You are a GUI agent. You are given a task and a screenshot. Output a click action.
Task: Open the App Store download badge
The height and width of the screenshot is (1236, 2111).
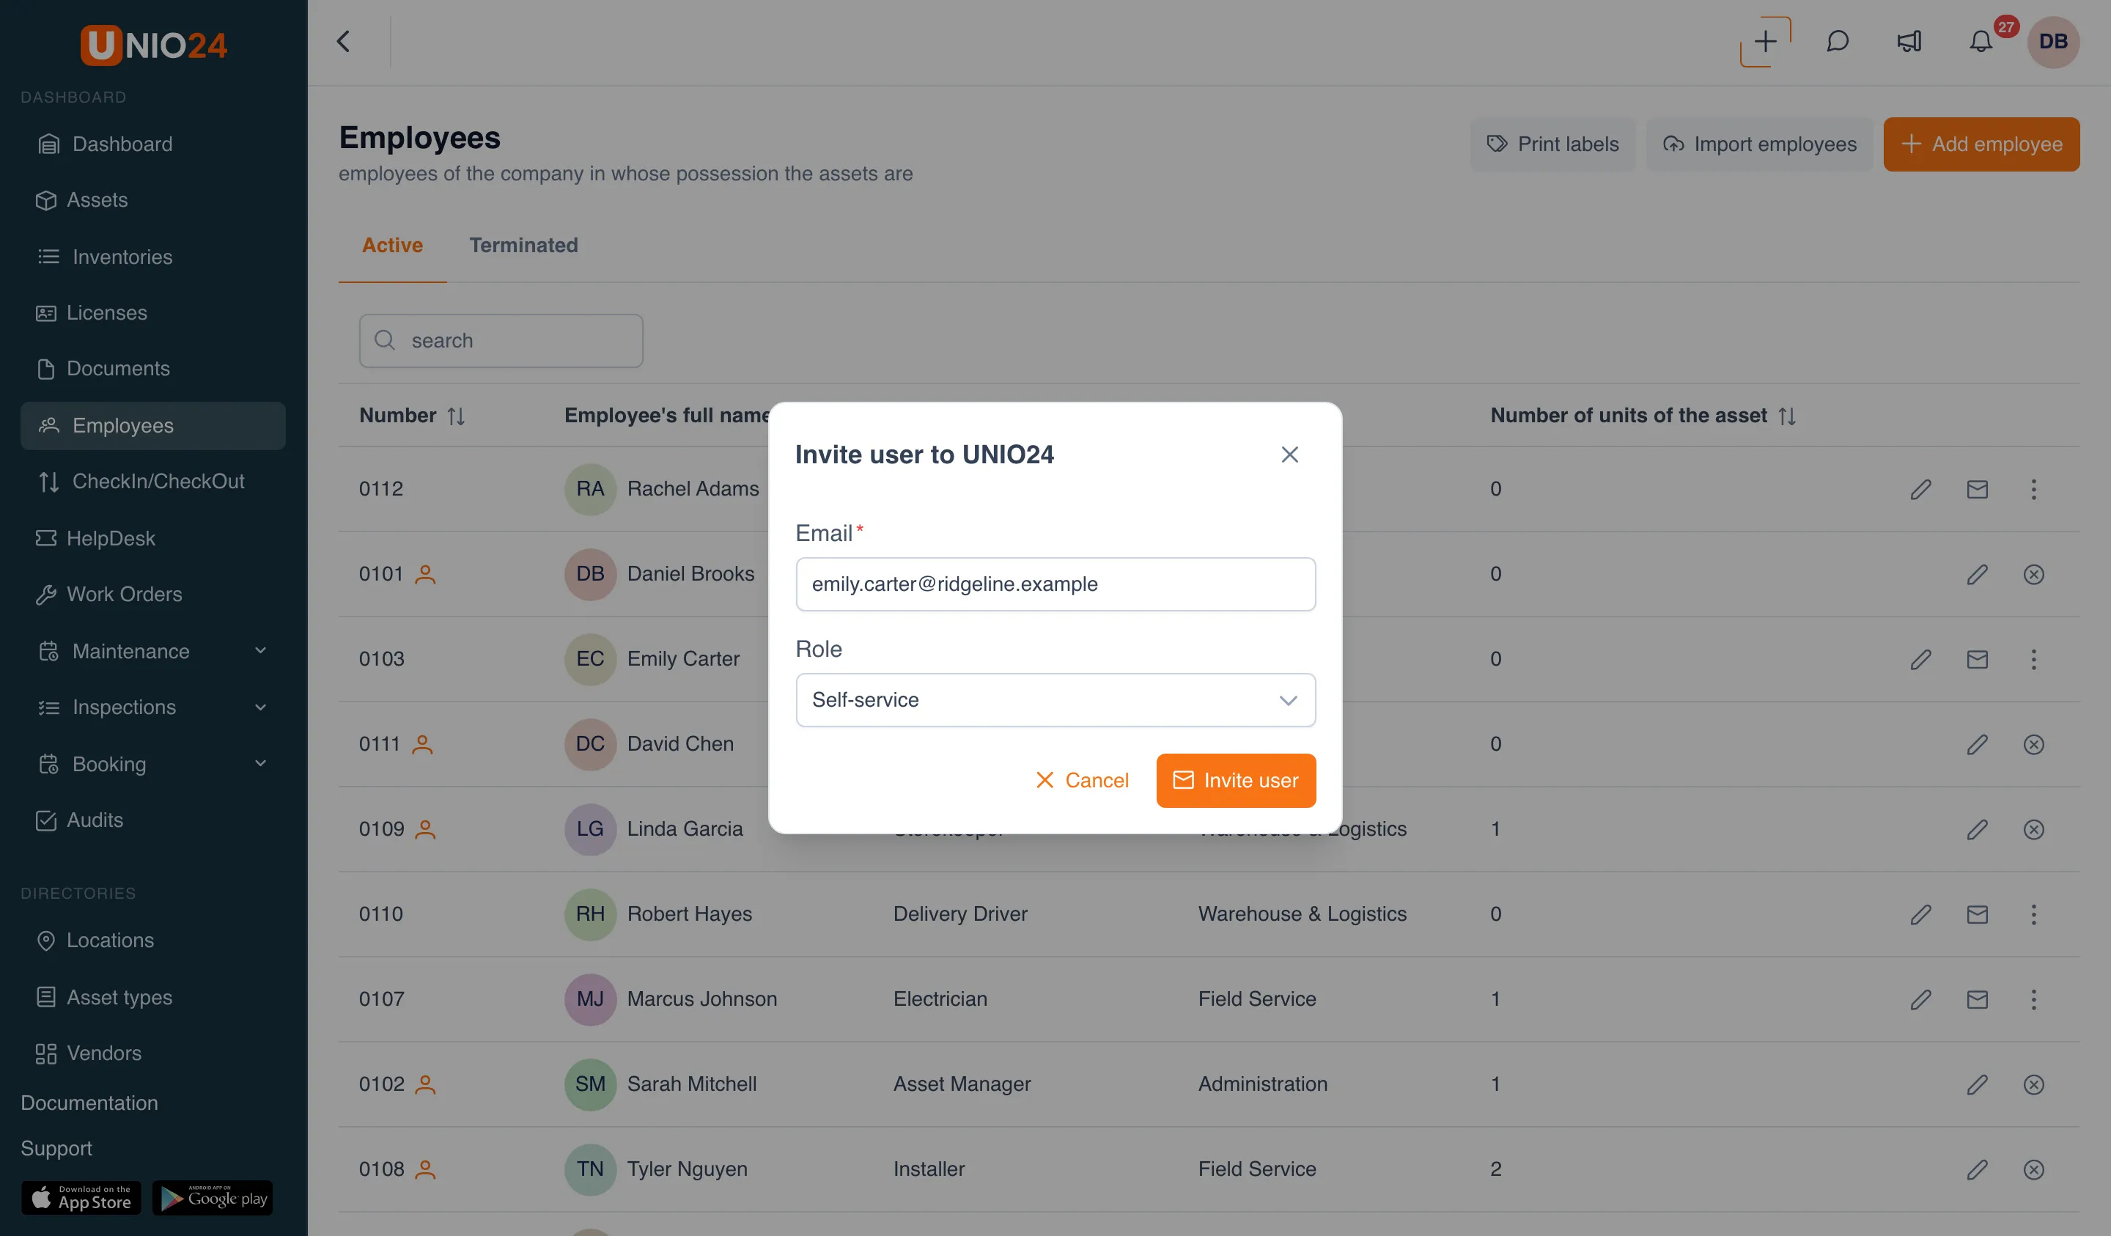click(x=81, y=1199)
